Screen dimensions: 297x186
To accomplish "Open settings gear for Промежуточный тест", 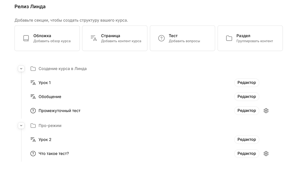I will [x=266, y=110].
